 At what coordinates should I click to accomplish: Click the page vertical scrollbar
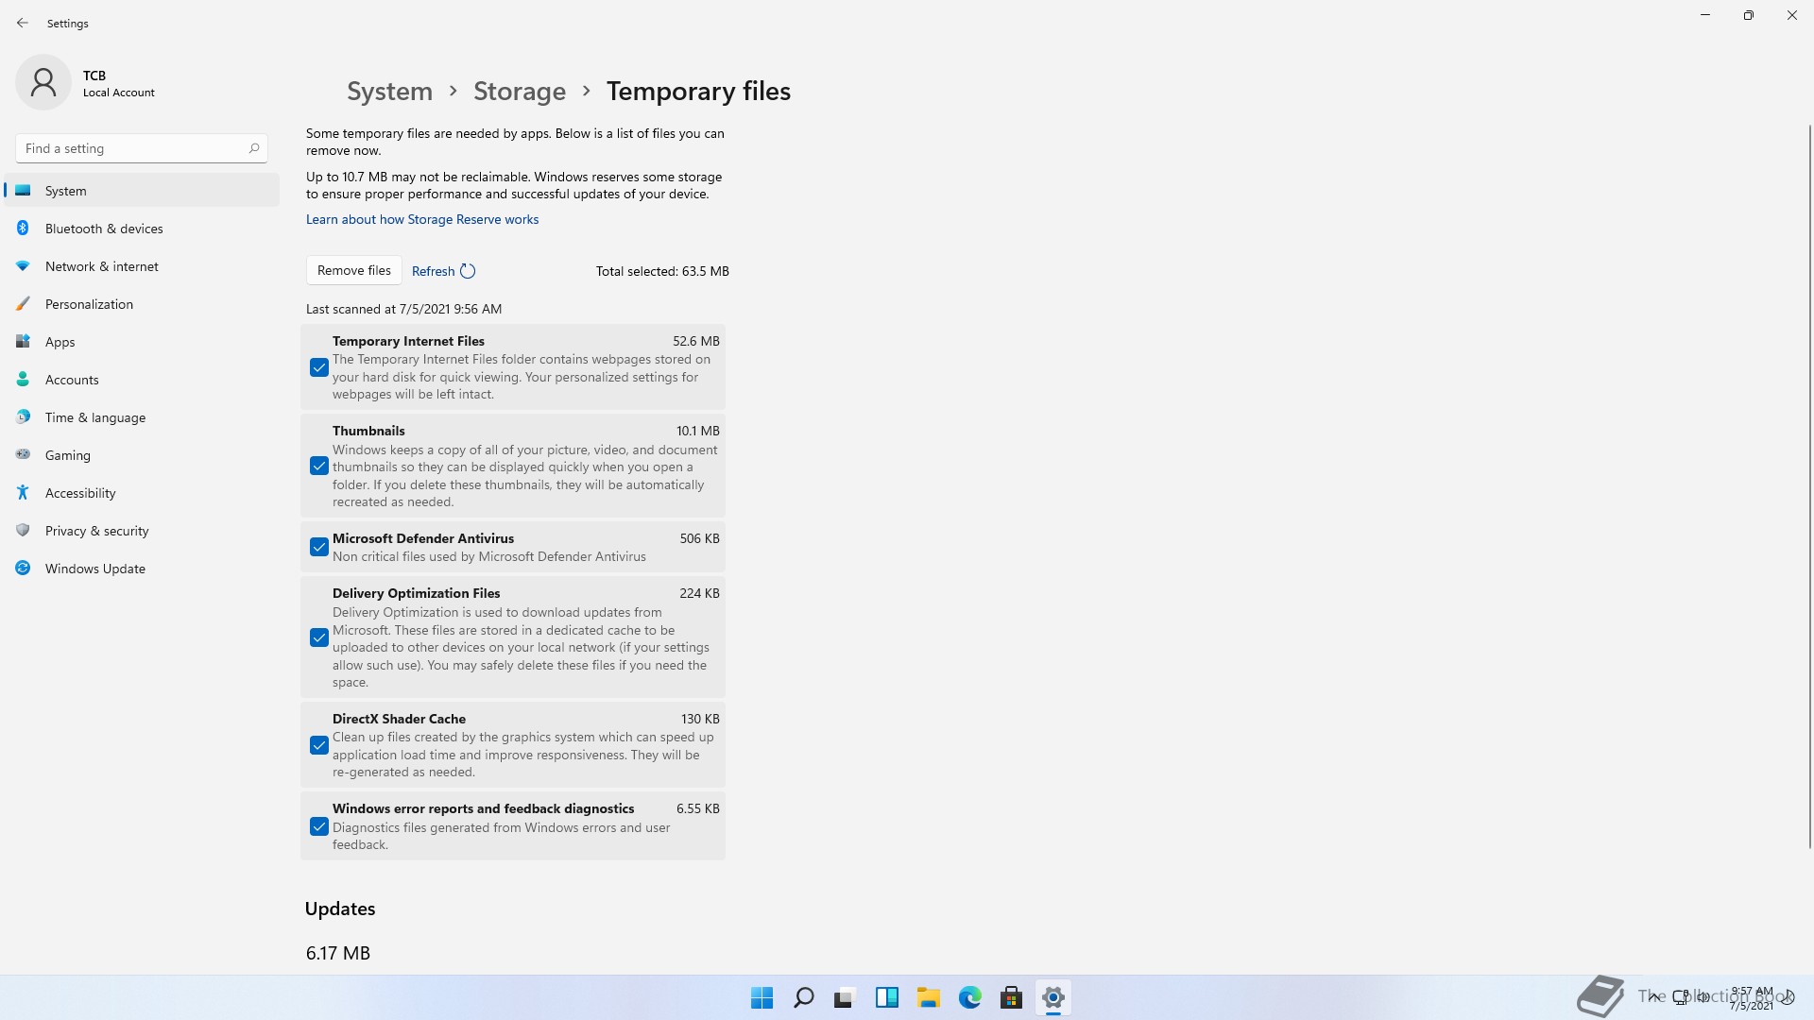click(1809, 486)
